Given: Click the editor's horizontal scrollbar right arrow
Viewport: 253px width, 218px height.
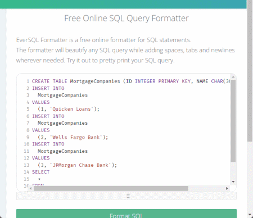Looking at the screenshot, I should (227, 188).
